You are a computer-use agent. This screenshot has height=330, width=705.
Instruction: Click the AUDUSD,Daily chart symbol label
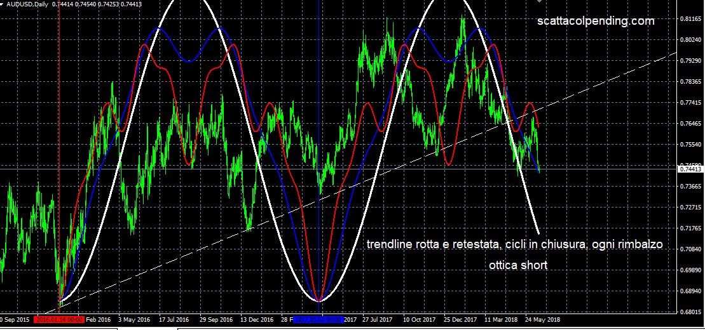27,4
